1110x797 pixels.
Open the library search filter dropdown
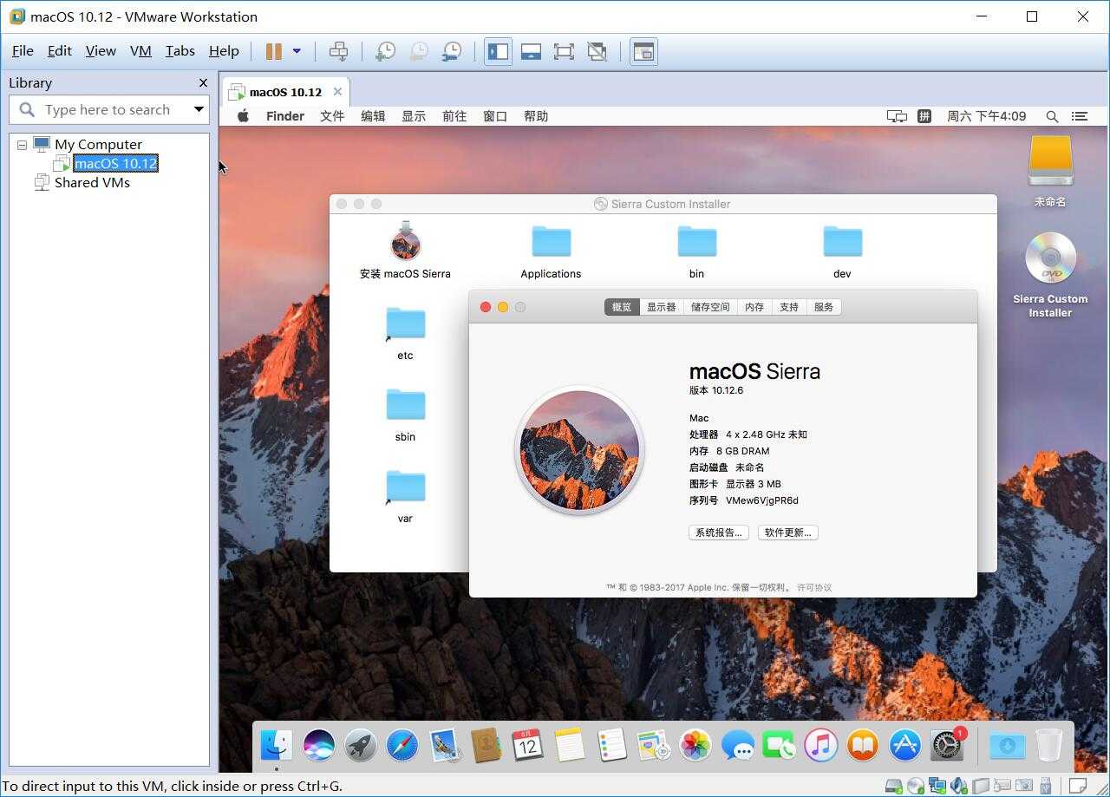point(199,110)
